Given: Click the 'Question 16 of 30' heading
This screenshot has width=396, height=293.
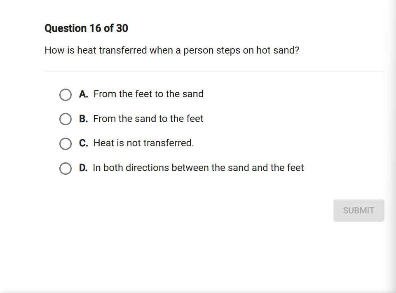Looking at the screenshot, I should coord(86,28).
